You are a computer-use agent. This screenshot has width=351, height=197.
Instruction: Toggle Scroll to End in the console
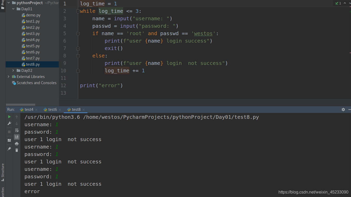pos(17,137)
